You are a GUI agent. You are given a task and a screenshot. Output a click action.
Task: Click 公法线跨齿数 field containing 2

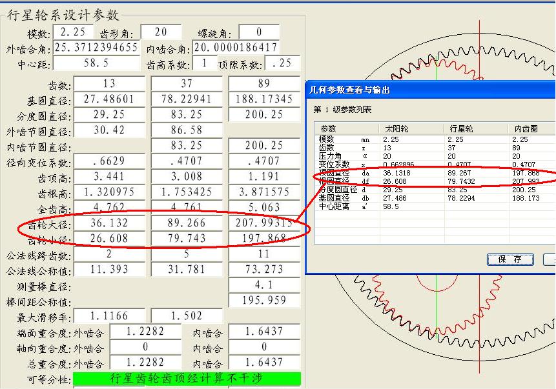pyautogui.click(x=109, y=254)
